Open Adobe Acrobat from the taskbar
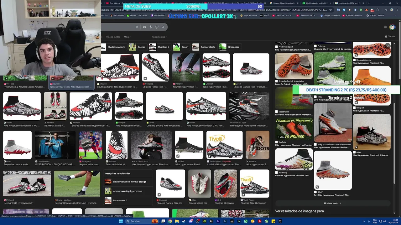 (259, 221)
